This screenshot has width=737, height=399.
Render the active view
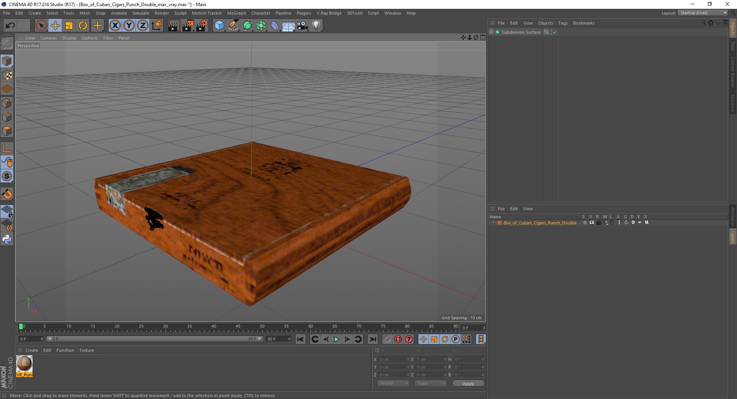174,26
